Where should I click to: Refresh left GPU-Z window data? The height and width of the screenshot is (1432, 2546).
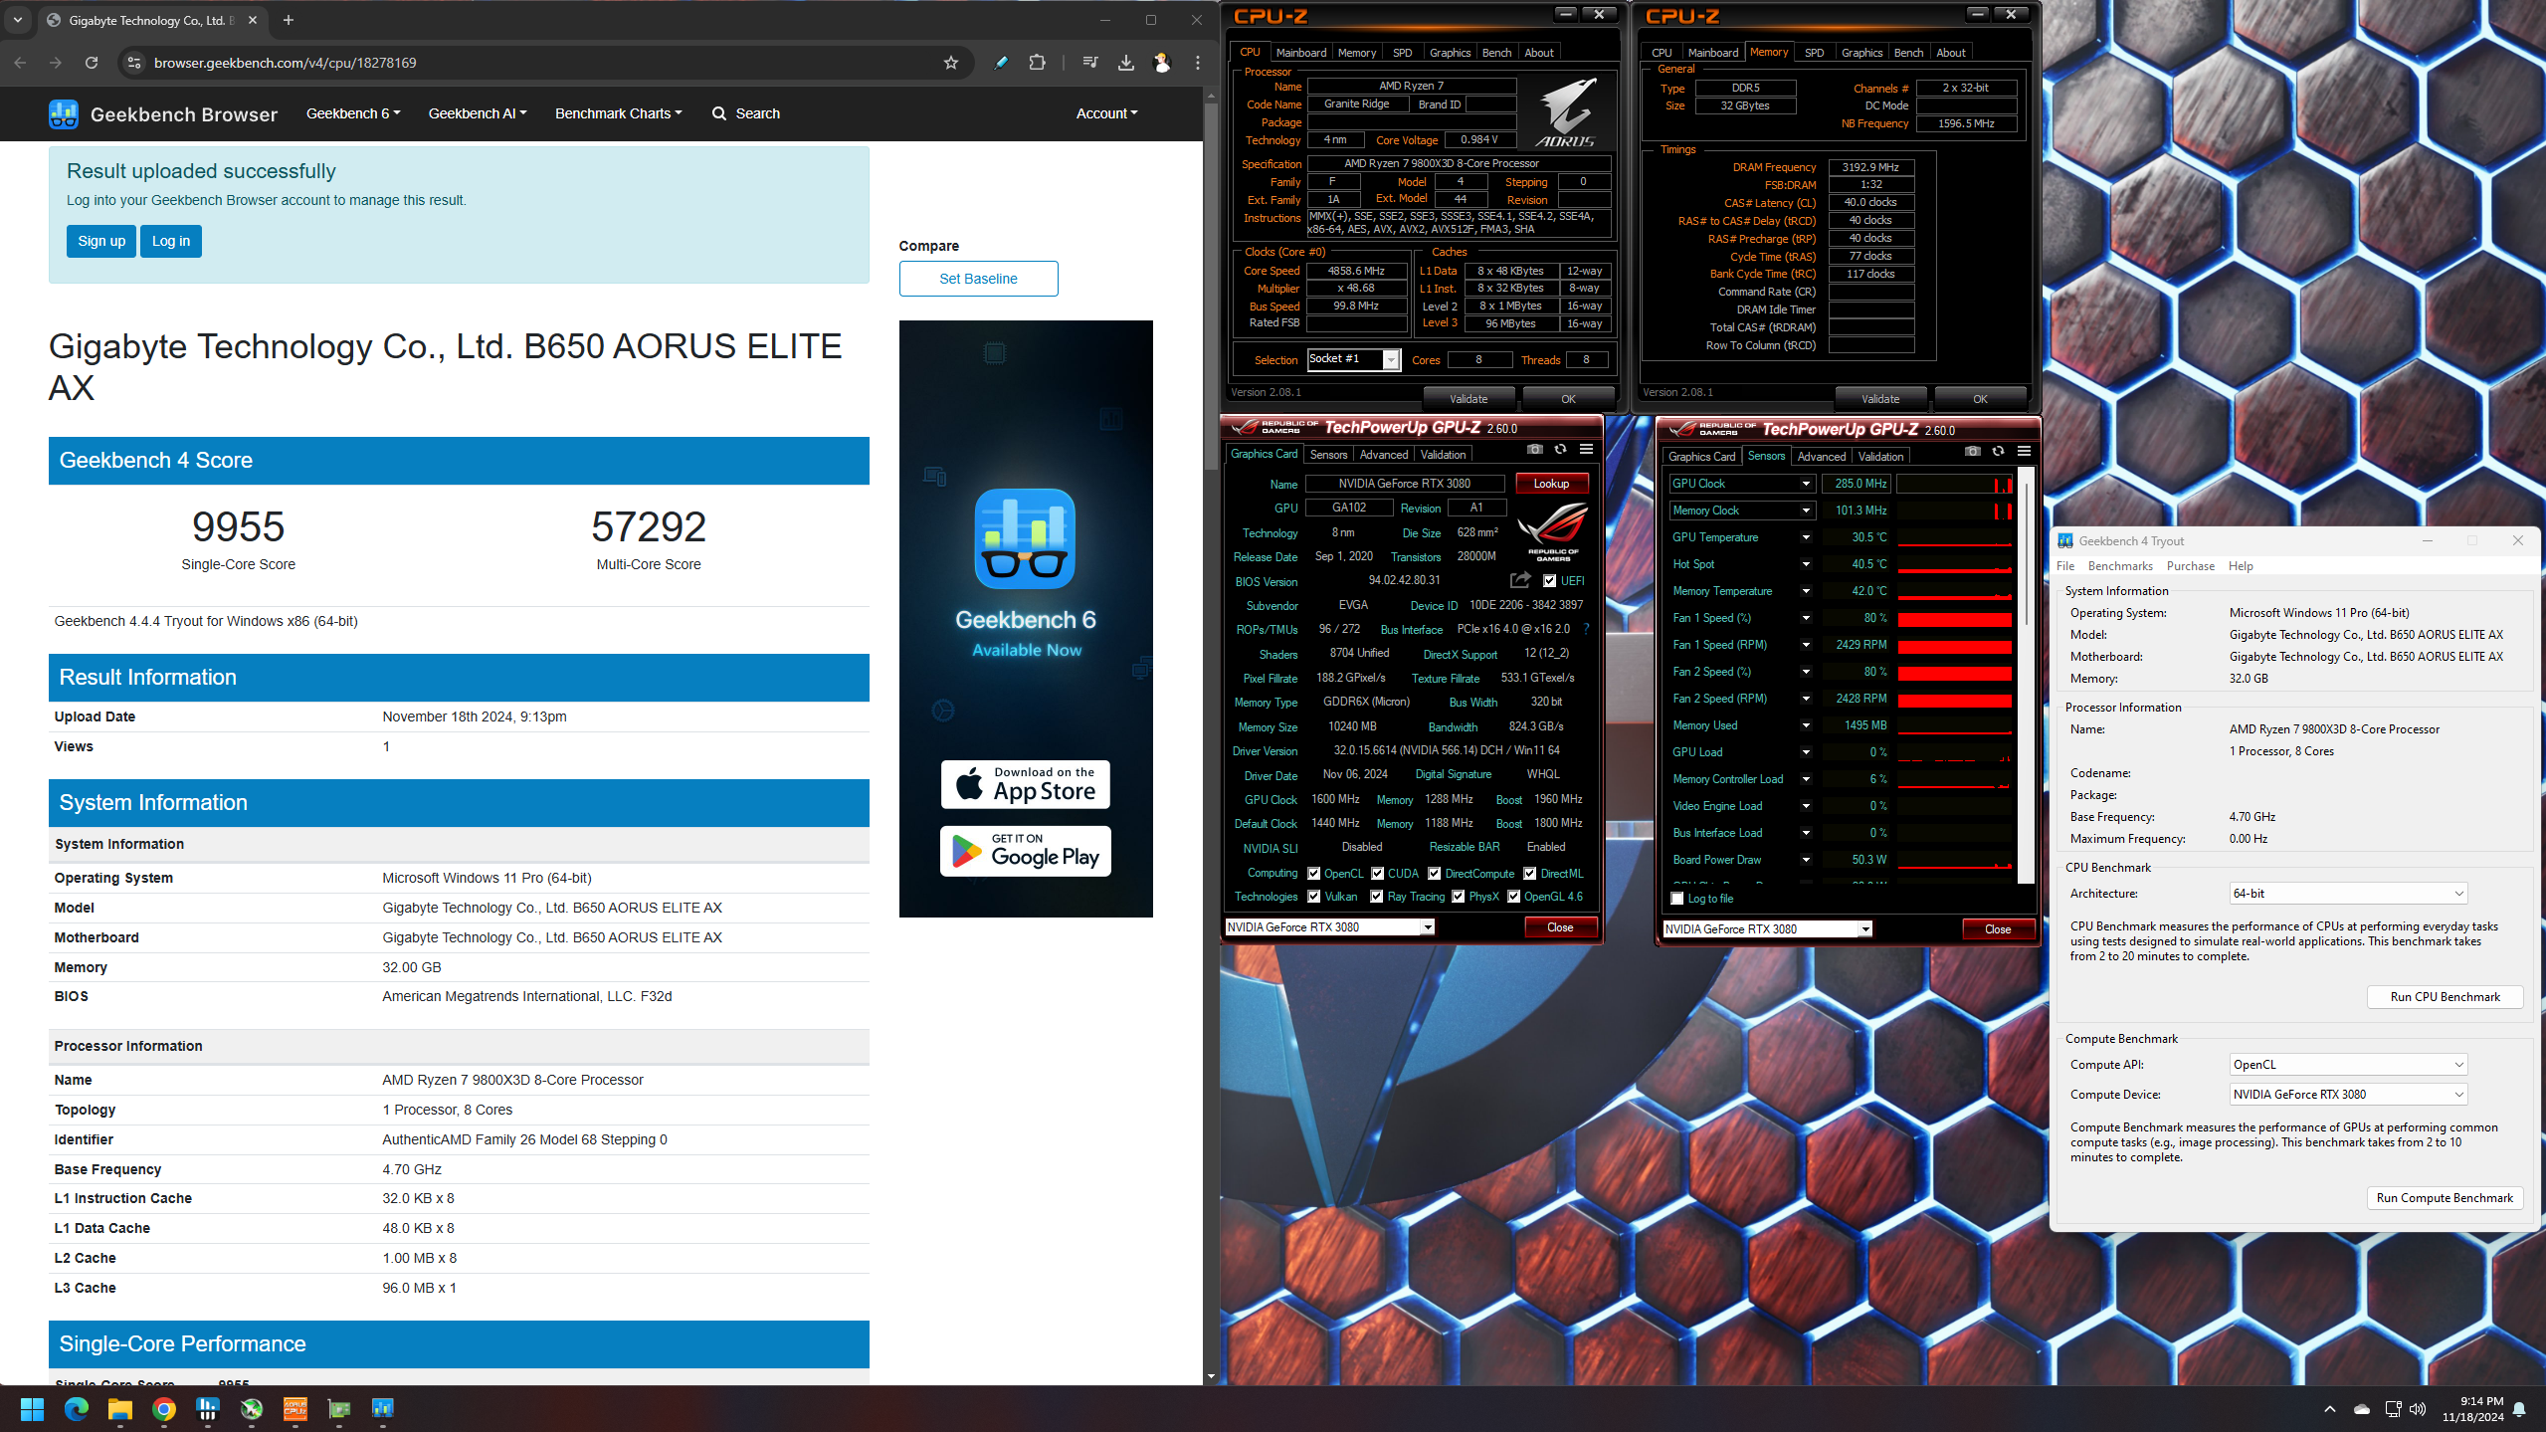(x=1560, y=450)
